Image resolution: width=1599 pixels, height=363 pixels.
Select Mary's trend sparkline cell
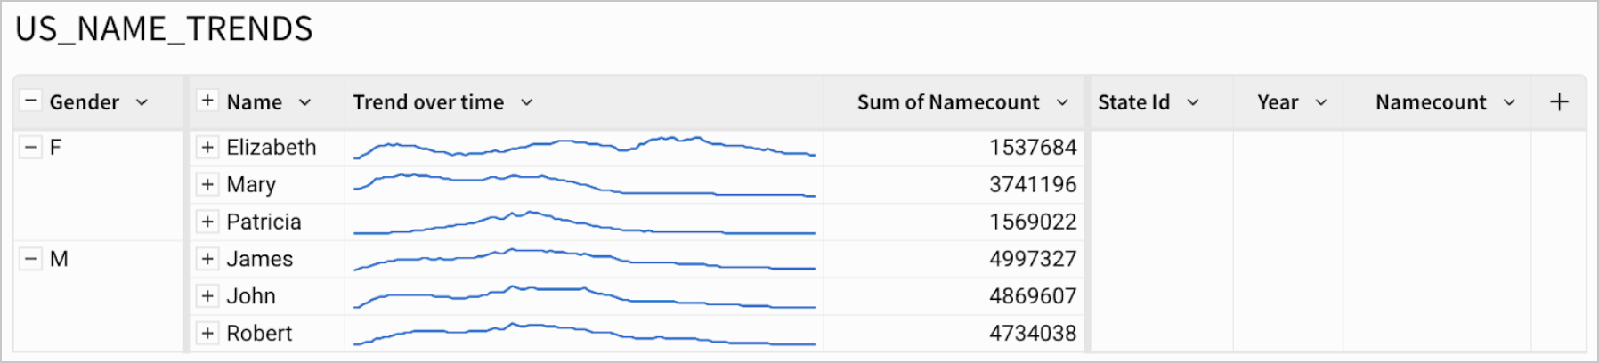click(x=584, y=184)
